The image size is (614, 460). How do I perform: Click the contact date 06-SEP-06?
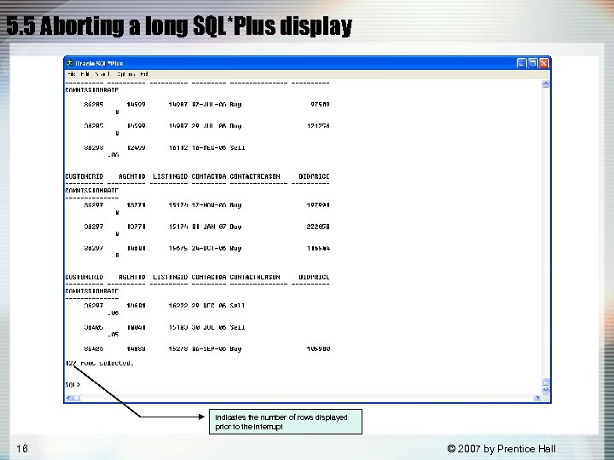click(x=209, y=348)
